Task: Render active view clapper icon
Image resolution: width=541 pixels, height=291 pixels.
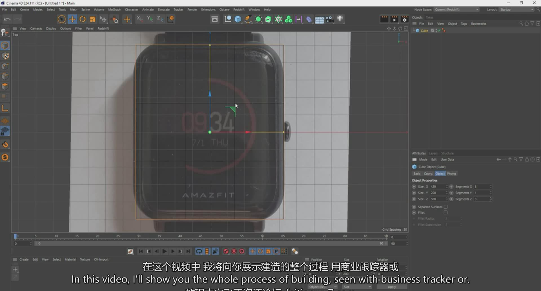Action: [x=384, y=19]
